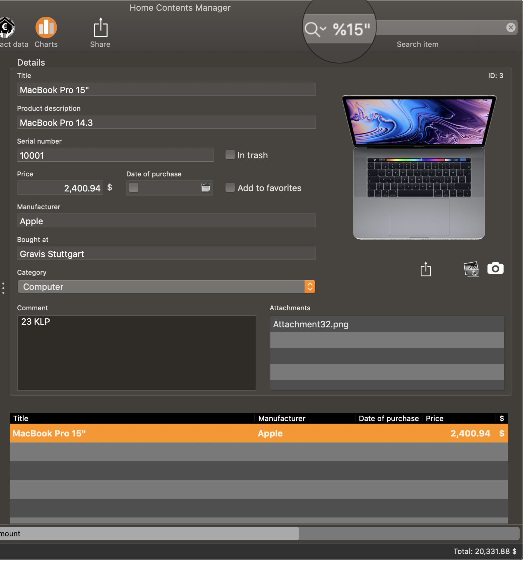Toggle the Date of purchase checkbox
The height and width of the screenshot is (562, 523).
coord(134,187)
